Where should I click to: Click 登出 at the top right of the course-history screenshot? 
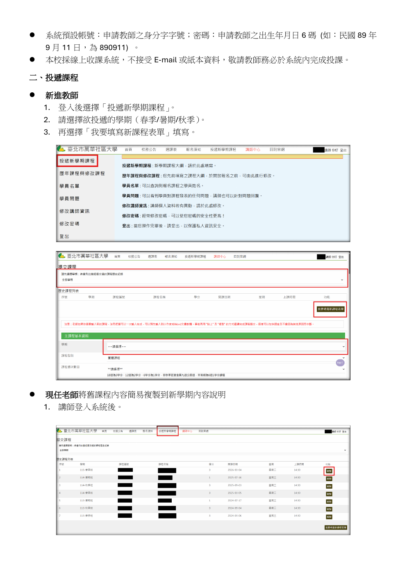click(344, 432)
